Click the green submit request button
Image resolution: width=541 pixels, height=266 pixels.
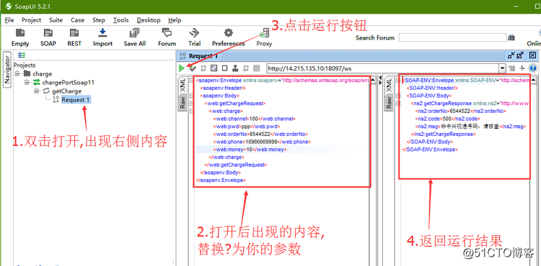(182, 68)
